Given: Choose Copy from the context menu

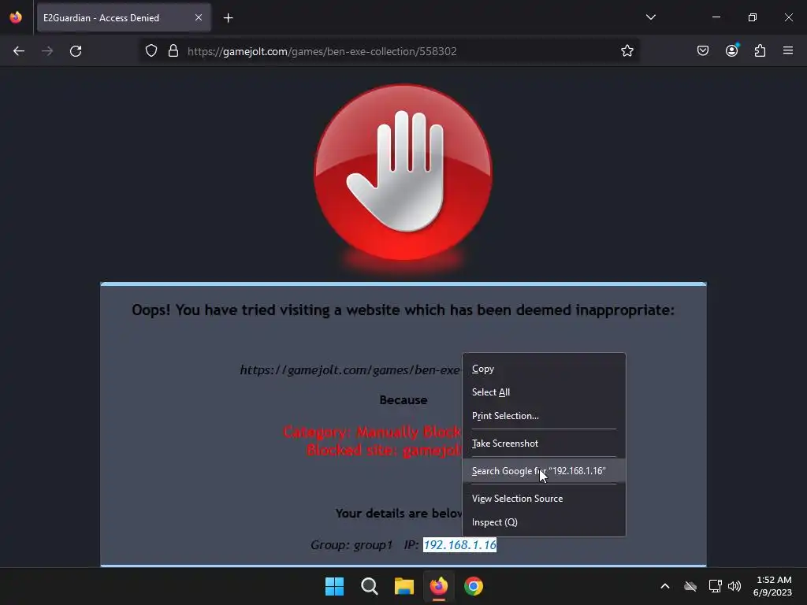Looking at the screenshot, I should click(544, 369).
